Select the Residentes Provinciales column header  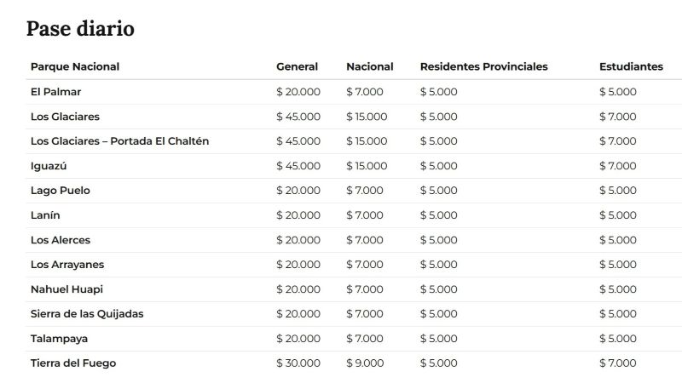point(483,66)
